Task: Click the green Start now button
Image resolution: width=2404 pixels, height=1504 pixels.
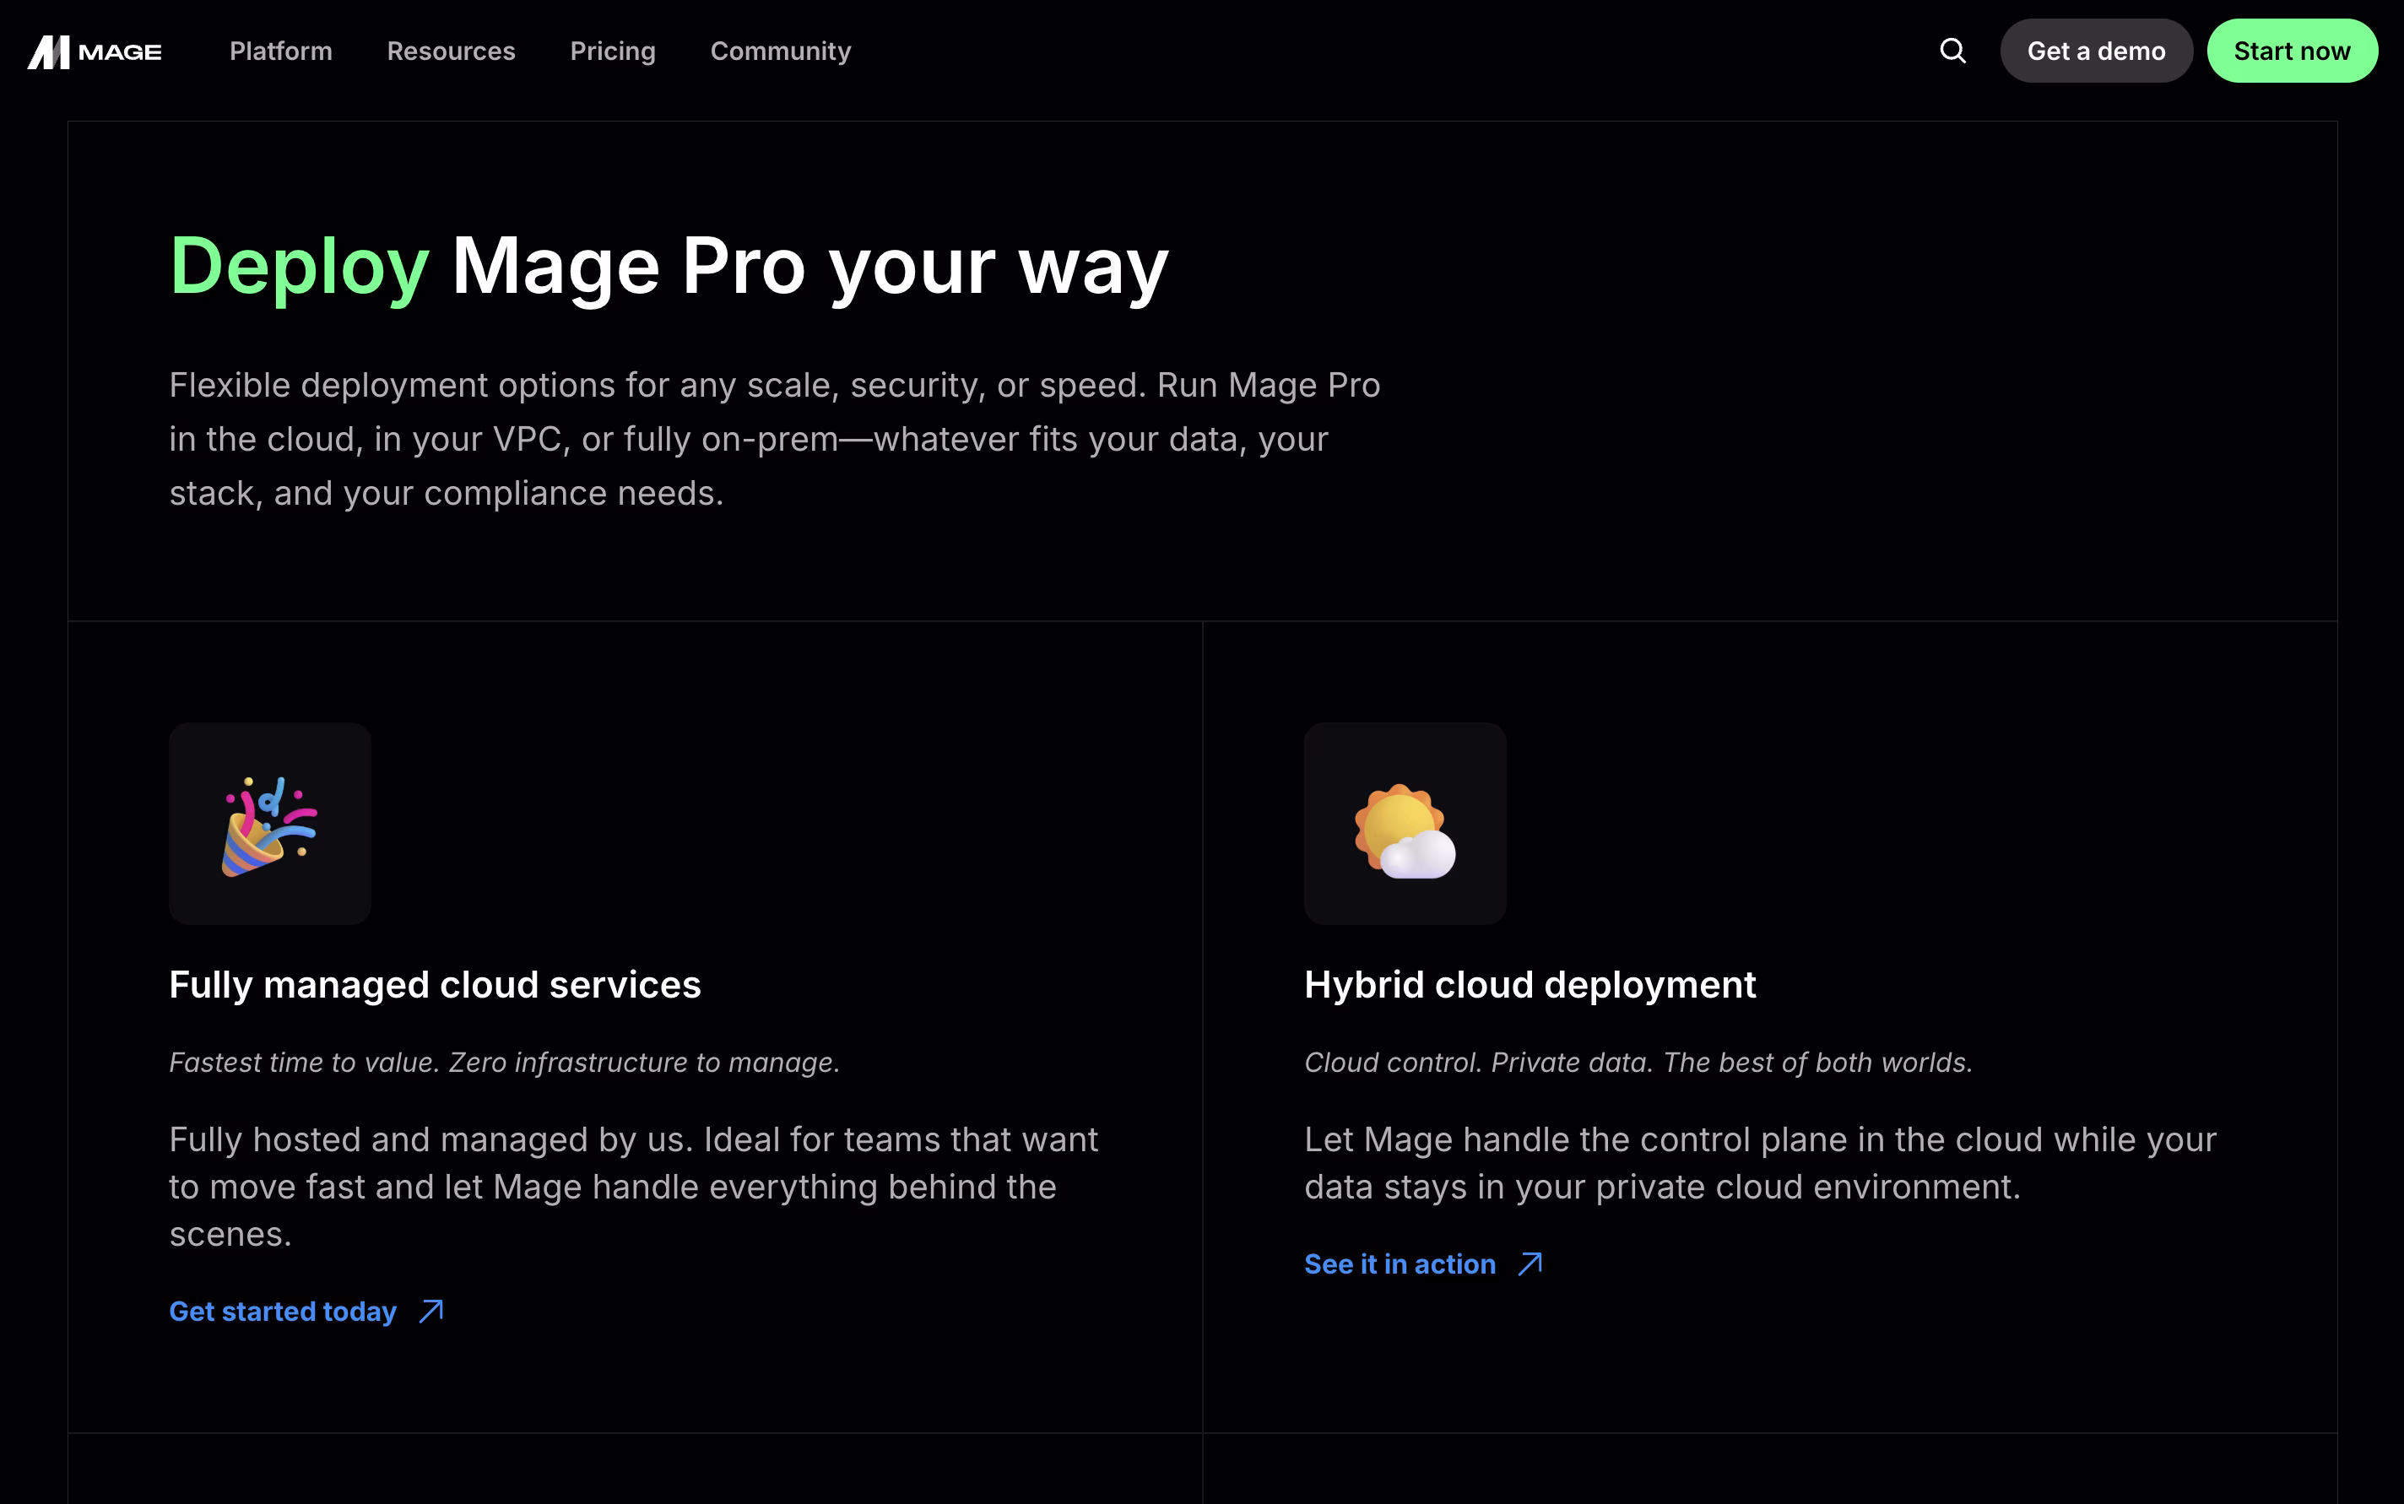Action: 2292,51
